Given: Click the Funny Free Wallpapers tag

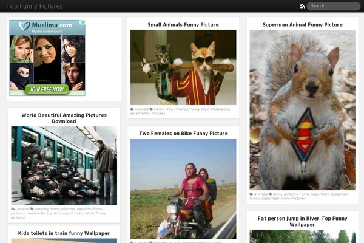Looking at the screenshot, I should click(x=210, y=109).
